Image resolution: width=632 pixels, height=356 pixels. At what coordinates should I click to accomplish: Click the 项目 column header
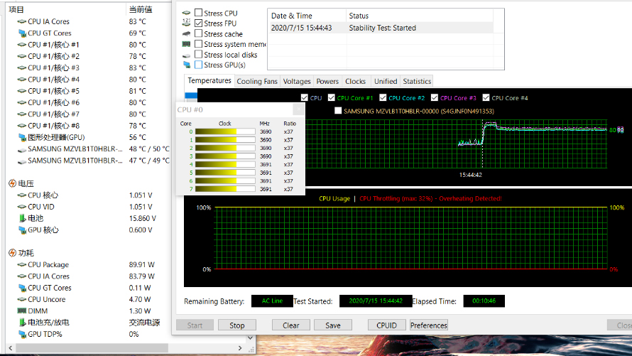66,9
